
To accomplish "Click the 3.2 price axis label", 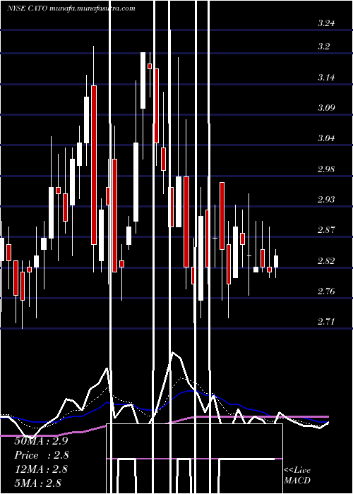I will point(323,47).
